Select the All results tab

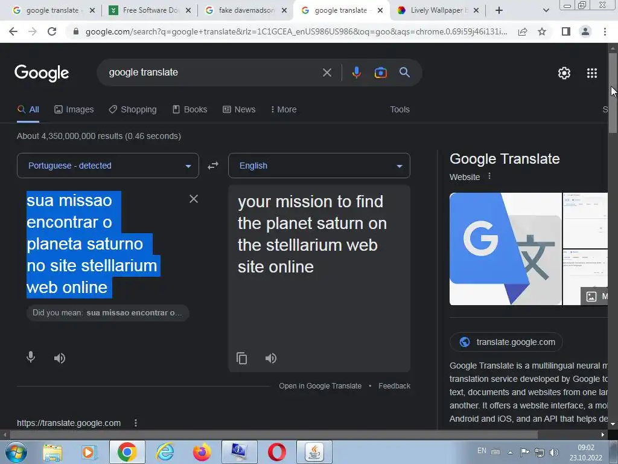(x=28, y=110)
